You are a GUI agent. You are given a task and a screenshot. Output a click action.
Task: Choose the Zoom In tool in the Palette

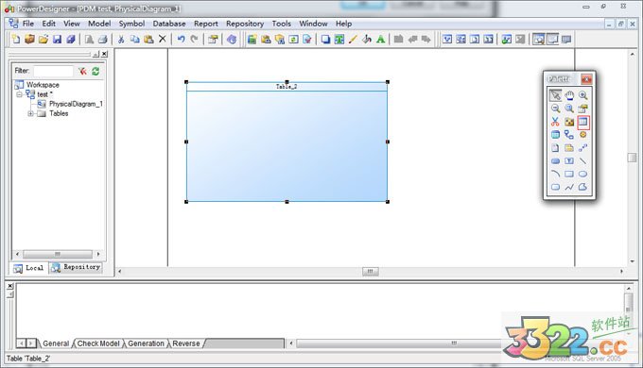click(x=582, y=95)
